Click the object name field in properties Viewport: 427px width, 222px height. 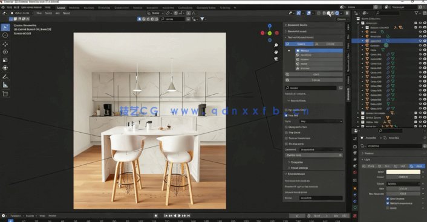(394, 146)
